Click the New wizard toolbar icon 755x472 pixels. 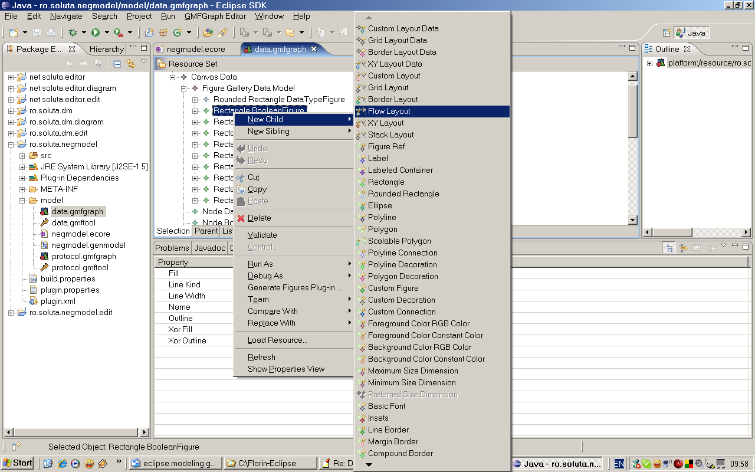click(x=14, y=32)
